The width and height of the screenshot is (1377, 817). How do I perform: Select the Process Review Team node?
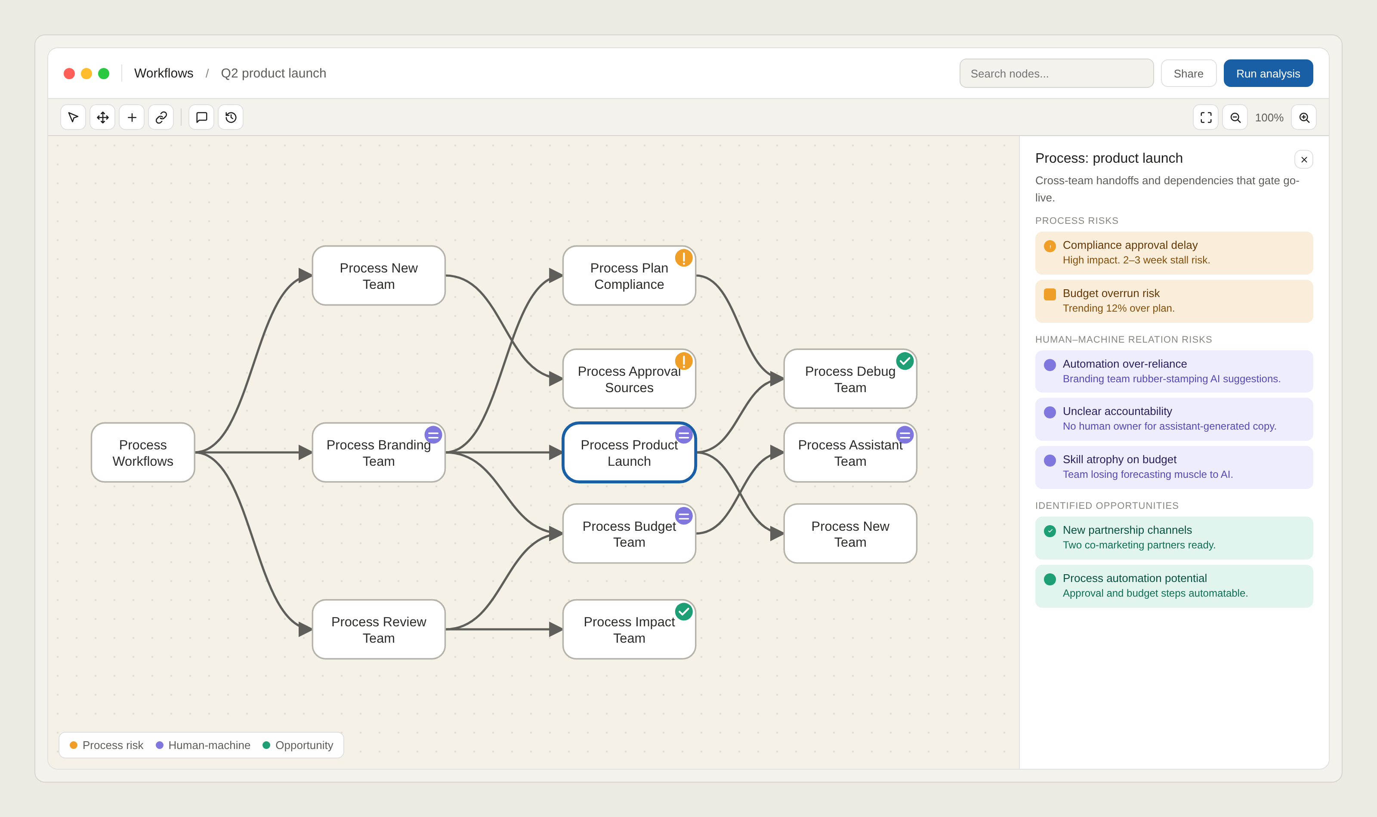tap(379, 629)
